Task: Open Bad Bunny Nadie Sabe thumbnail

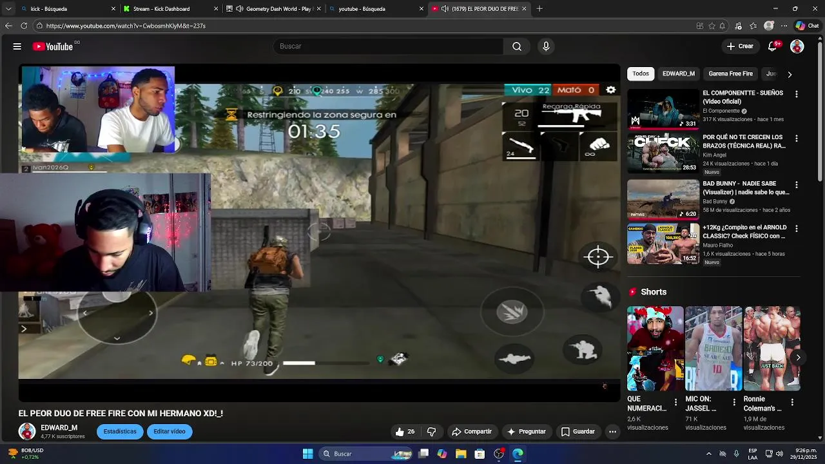Action: pos(663,200)
